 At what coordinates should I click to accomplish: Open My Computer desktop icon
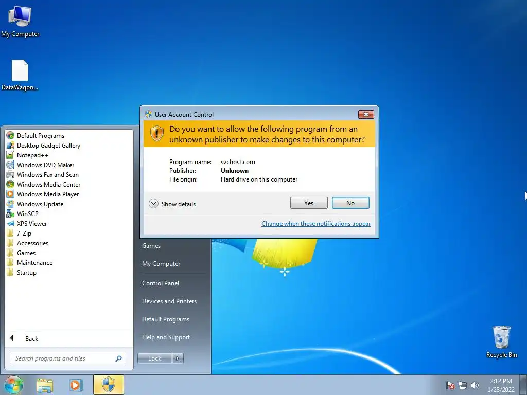(x=20, y=21)
